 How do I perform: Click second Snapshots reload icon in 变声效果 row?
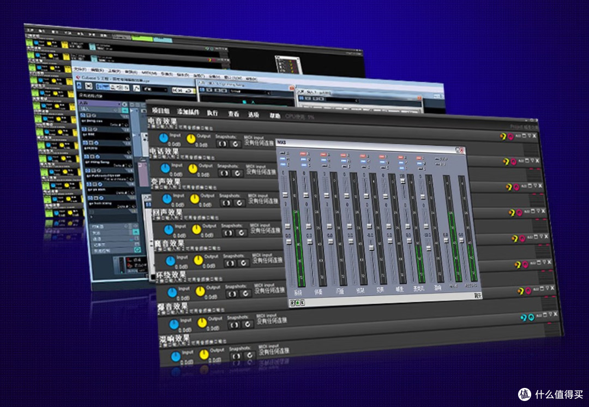[x=239, y=203]
